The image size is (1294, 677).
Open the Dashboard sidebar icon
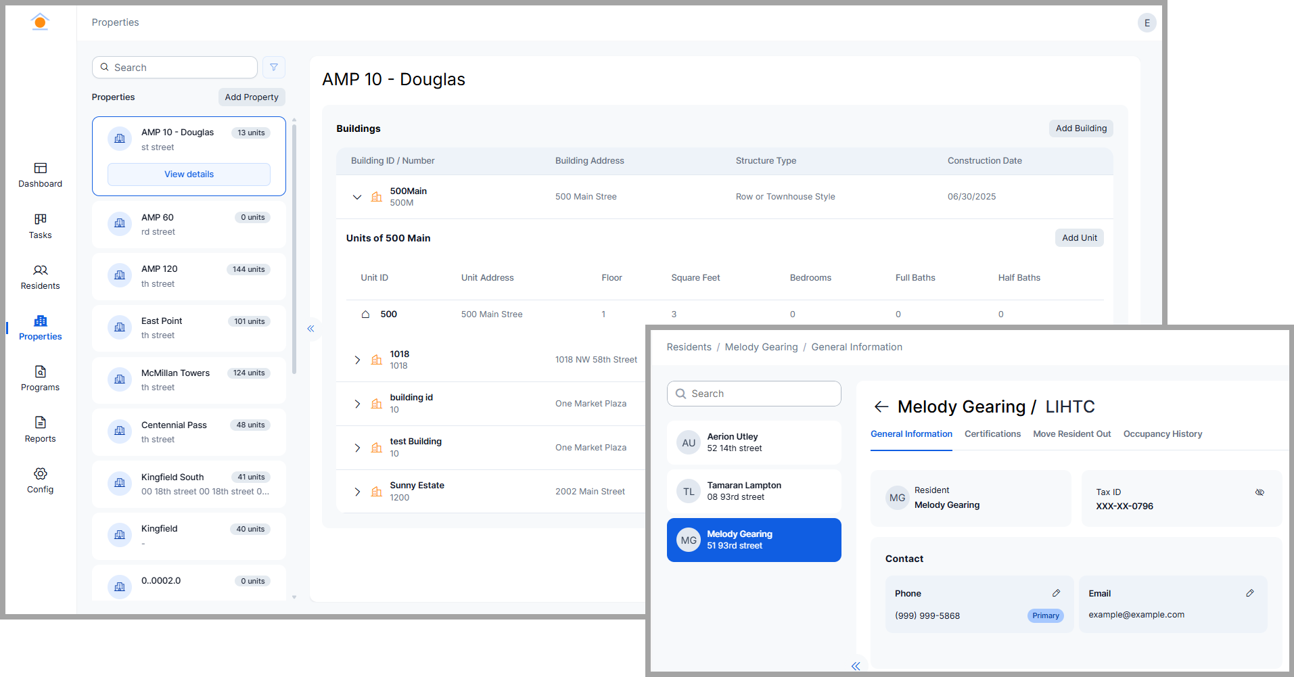tap(40, 168)
